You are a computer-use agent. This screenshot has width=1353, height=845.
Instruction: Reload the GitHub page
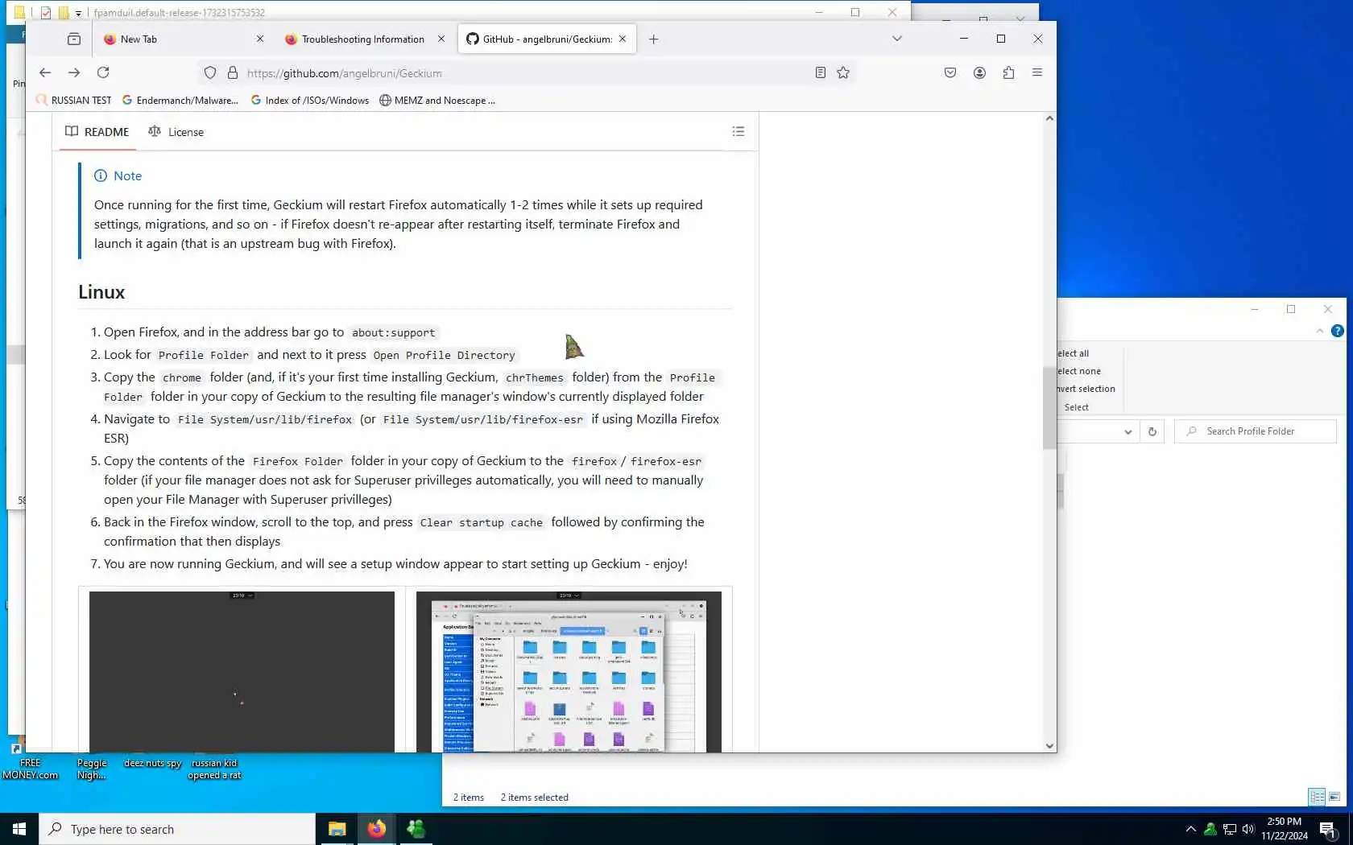tap(103, 72)
